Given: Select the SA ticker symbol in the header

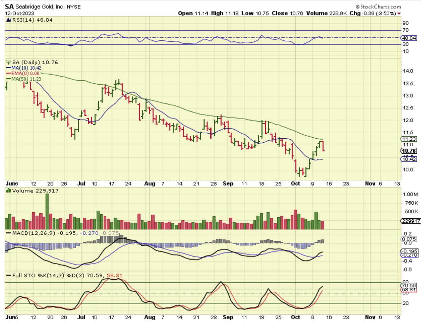Looking at the screenshot, I should [x=9, y=7].
